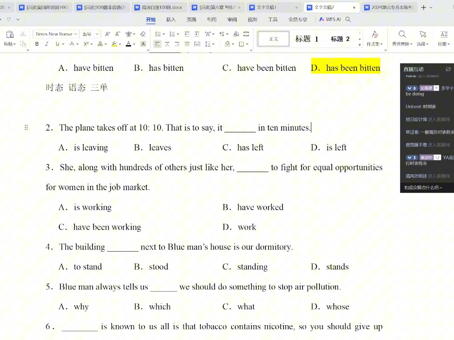Increase paragraph indent

click(197, 34)
